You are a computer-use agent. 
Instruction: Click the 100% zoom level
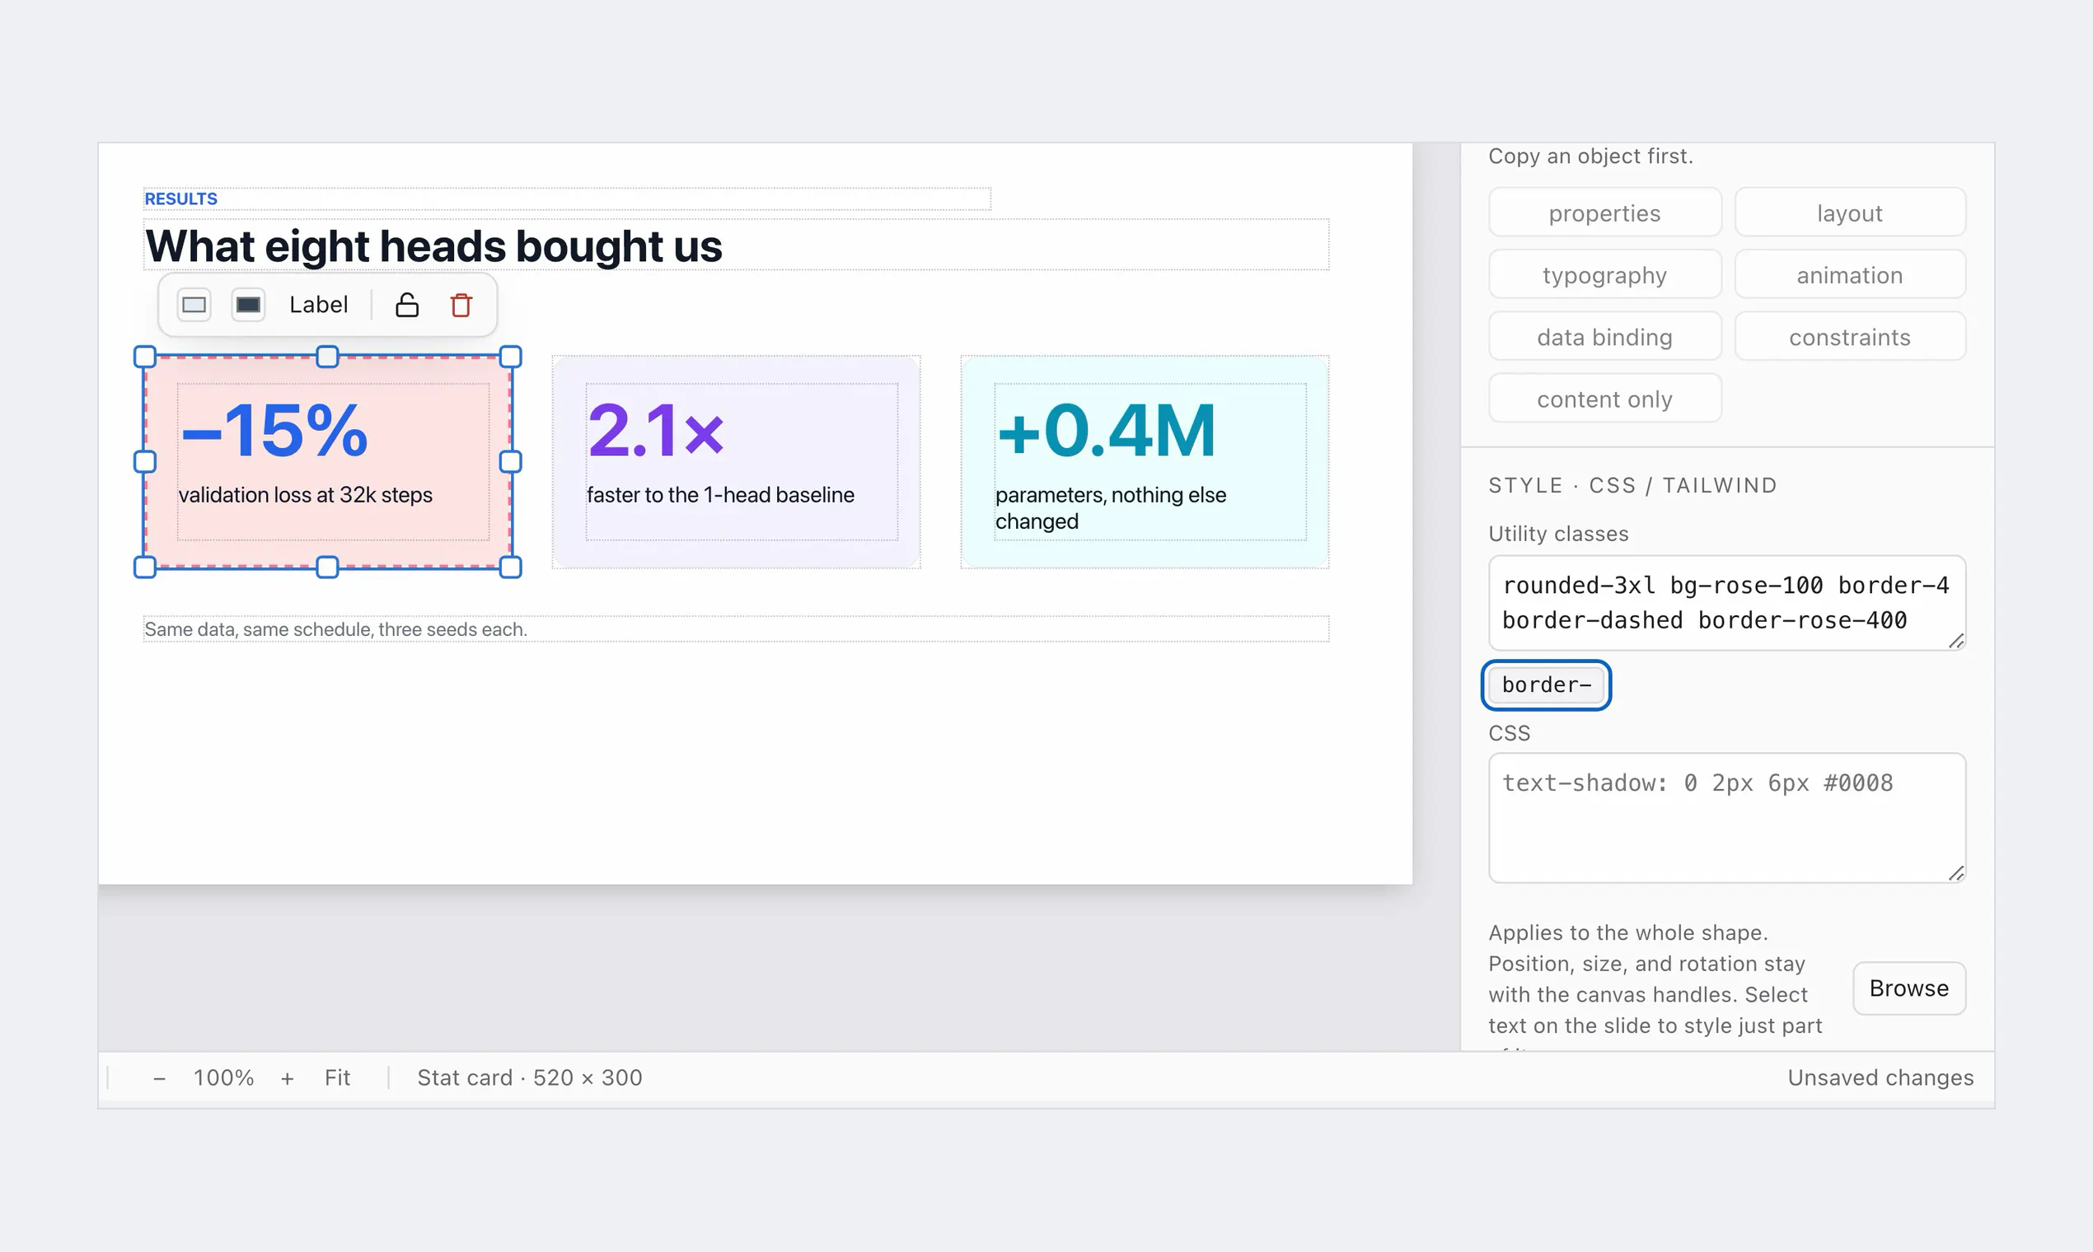coord(223,1077)
